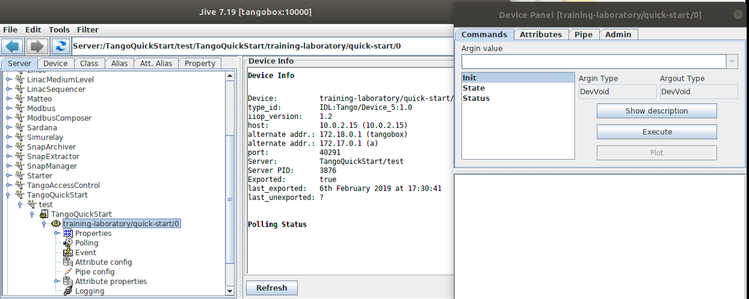Image resolution: width=749 pixels, height=299 pixels.
Task: Click the server path address field
Action: point(263,46)
